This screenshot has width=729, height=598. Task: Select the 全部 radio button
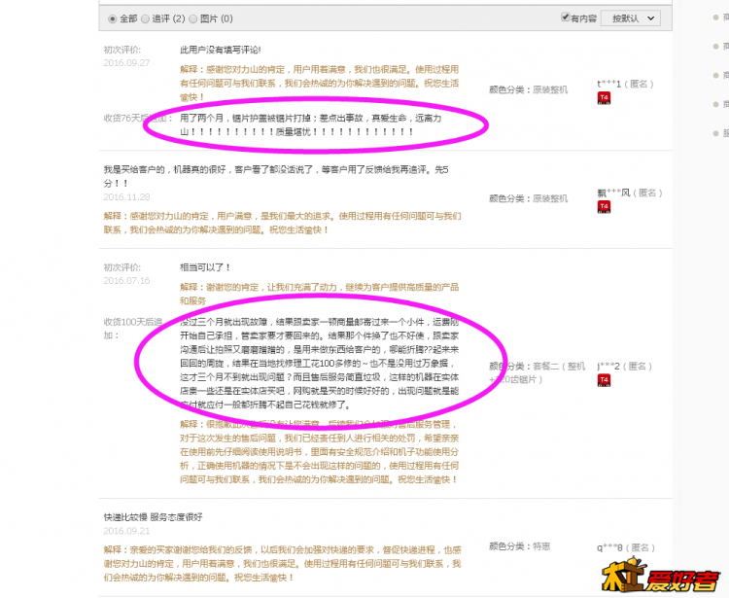(112, 19)
